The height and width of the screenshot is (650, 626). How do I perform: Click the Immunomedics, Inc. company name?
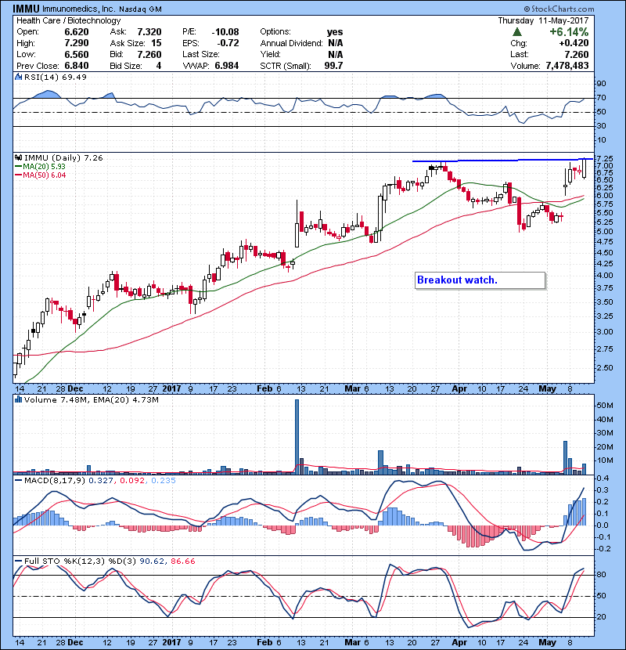tap(79, 9)
